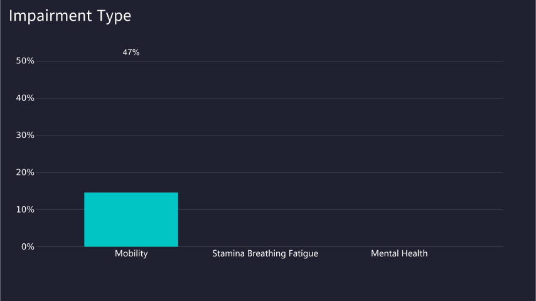Click the 30% y-axis label

[25, 135]
